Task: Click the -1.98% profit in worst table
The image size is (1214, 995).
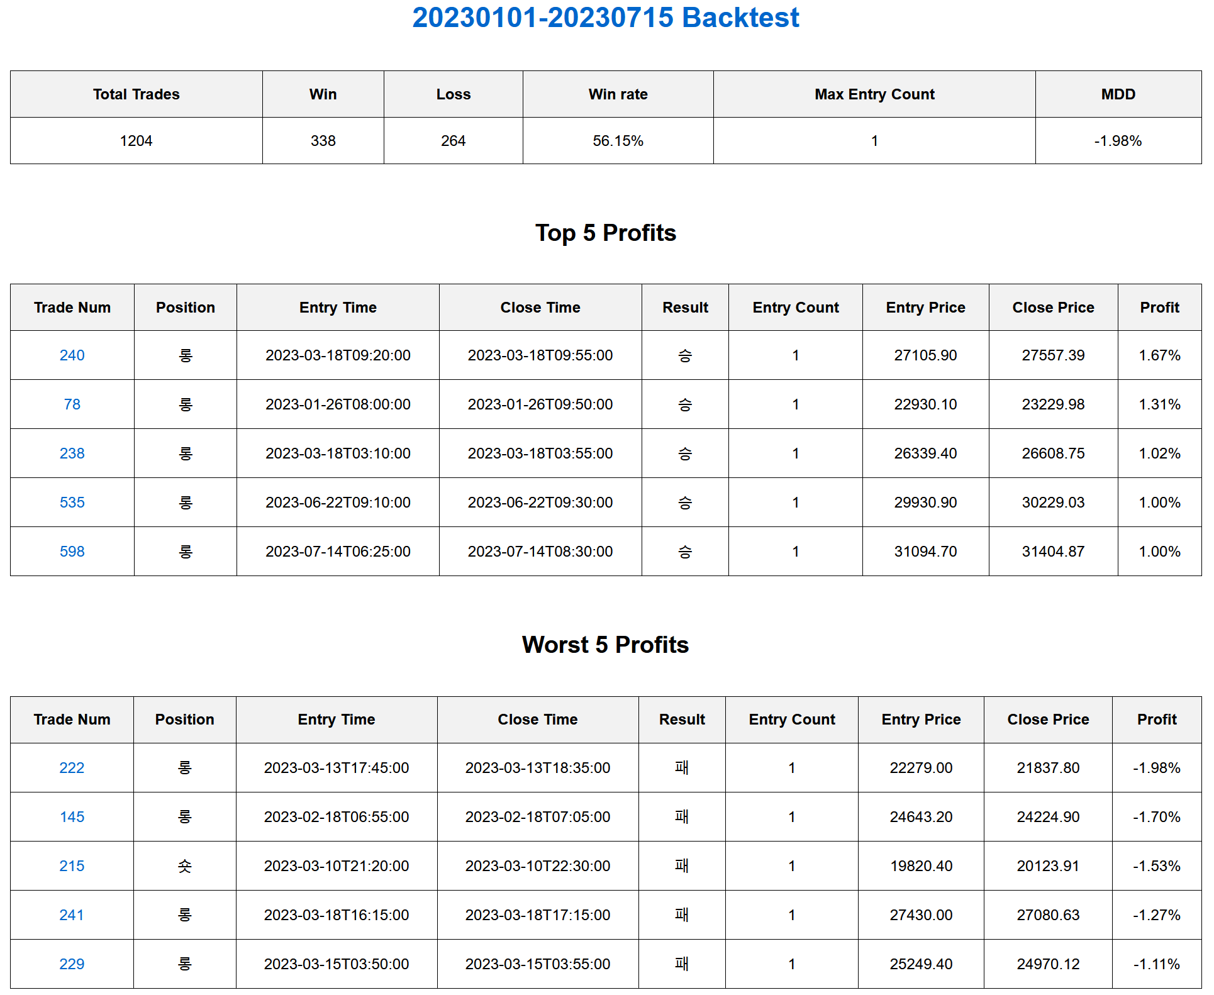Action: point(1157,768)
